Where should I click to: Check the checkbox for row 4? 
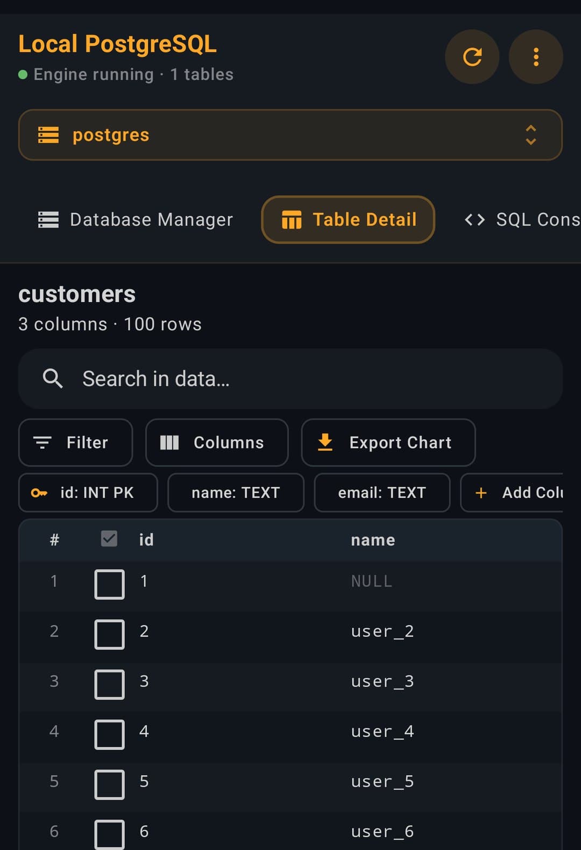(x=109, y=734)
